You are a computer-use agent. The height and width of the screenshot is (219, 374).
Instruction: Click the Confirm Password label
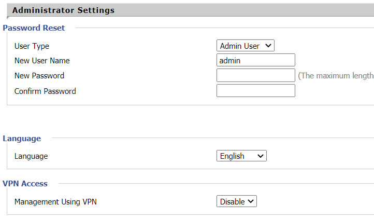pyautogui.click(x=45, y=91)
